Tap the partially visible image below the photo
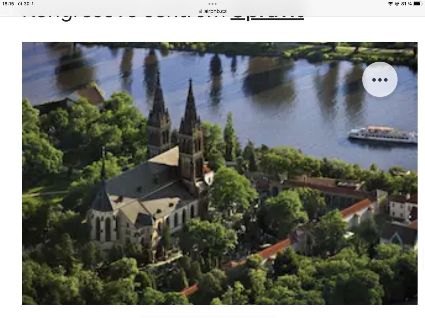 (210, 316)
